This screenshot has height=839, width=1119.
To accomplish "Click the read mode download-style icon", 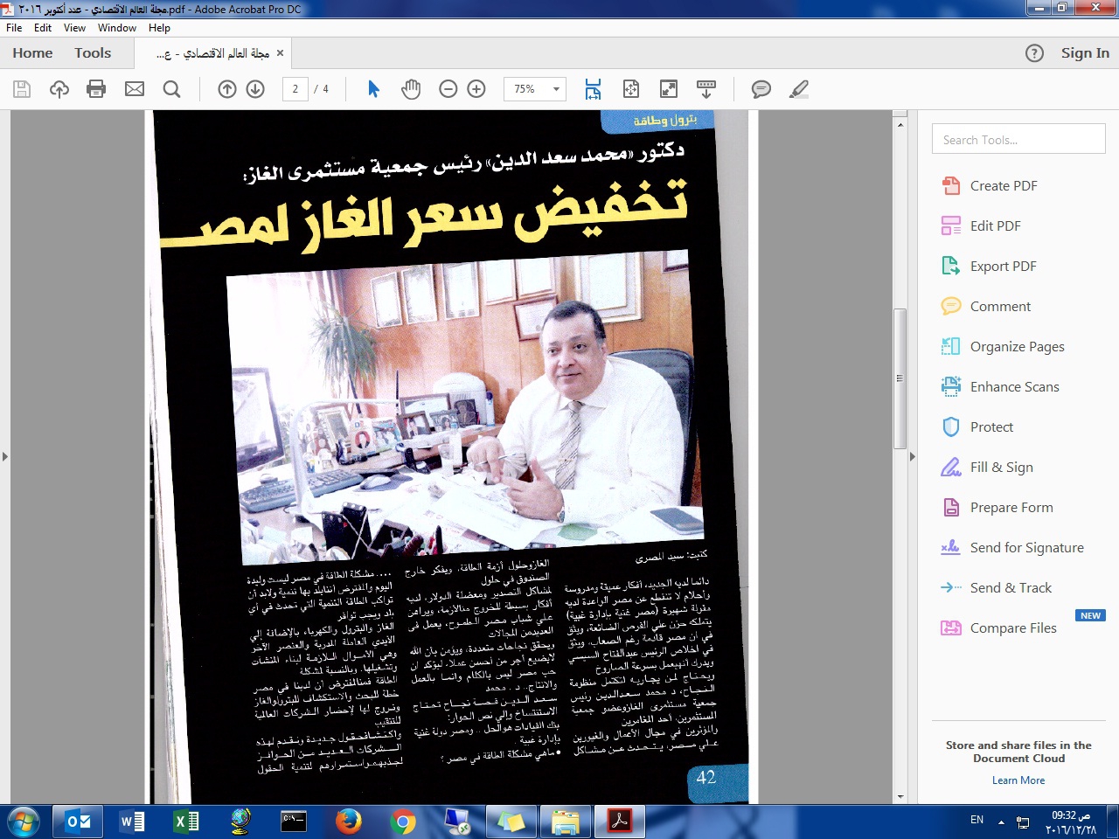I will click(x=706, y=89).
